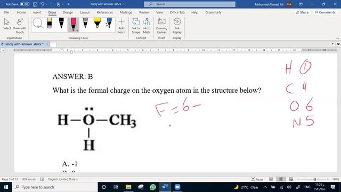
Task: Expand the red pen options arrow
Action: point(77,30)
